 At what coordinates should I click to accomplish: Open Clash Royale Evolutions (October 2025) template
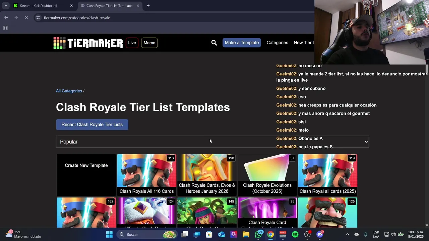(x=267, y=175)
